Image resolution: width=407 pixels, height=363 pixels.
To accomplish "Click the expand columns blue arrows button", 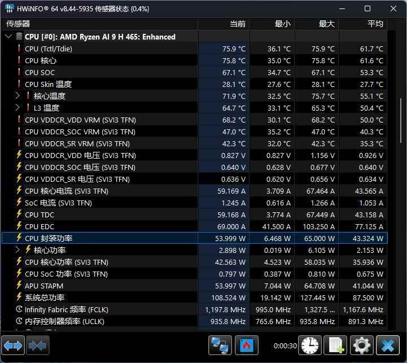I will coord(13,344).
